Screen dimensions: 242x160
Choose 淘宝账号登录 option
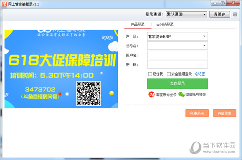166,94
